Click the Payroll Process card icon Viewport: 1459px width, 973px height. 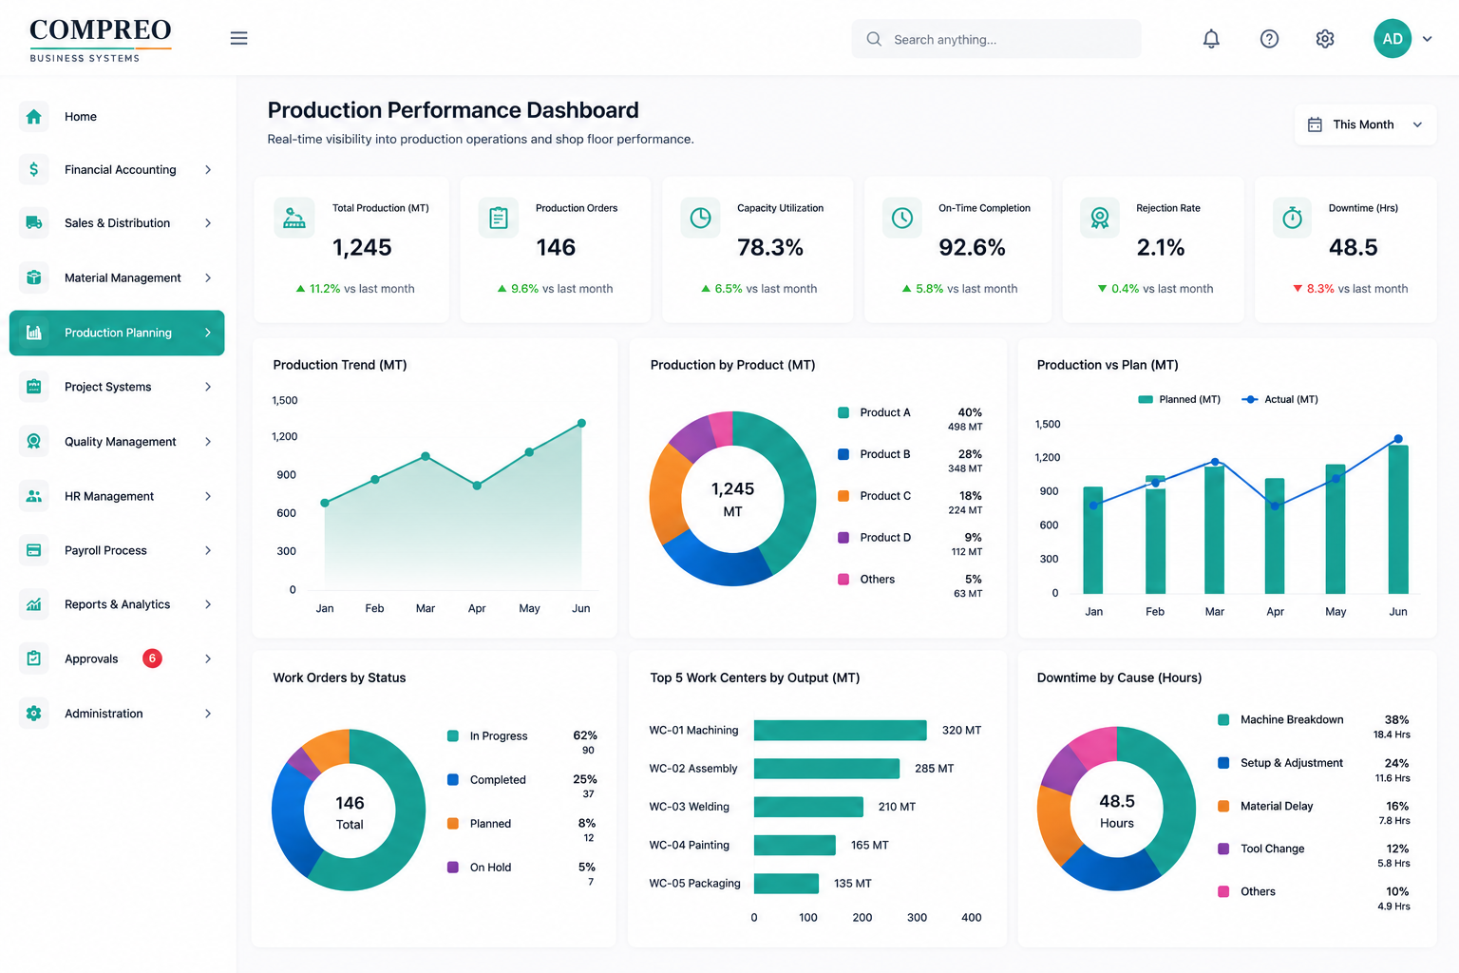coord(34,550)
